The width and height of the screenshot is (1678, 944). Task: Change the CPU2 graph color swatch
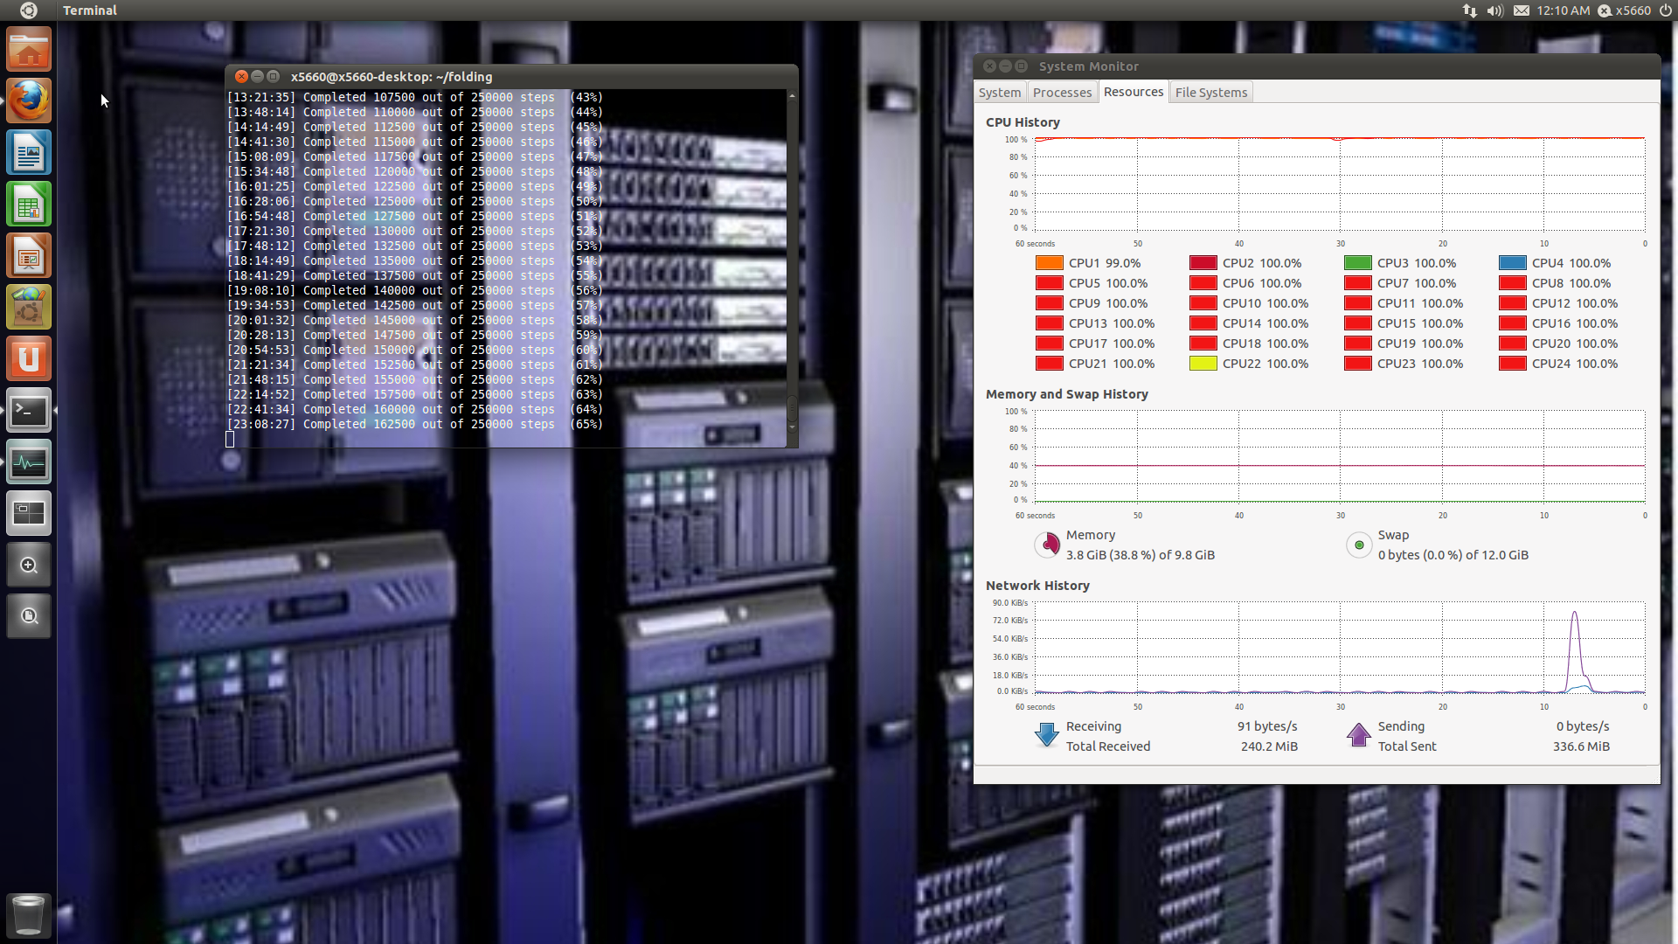[1203, 263]
